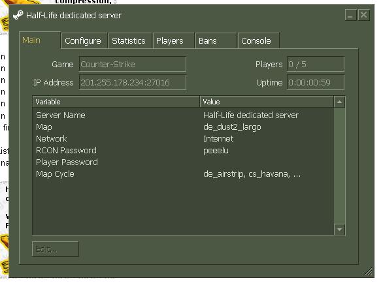Viewport: 381px width, 287px height.
Task: Click the Steam logo in title bar
Action: click(18, 15)
